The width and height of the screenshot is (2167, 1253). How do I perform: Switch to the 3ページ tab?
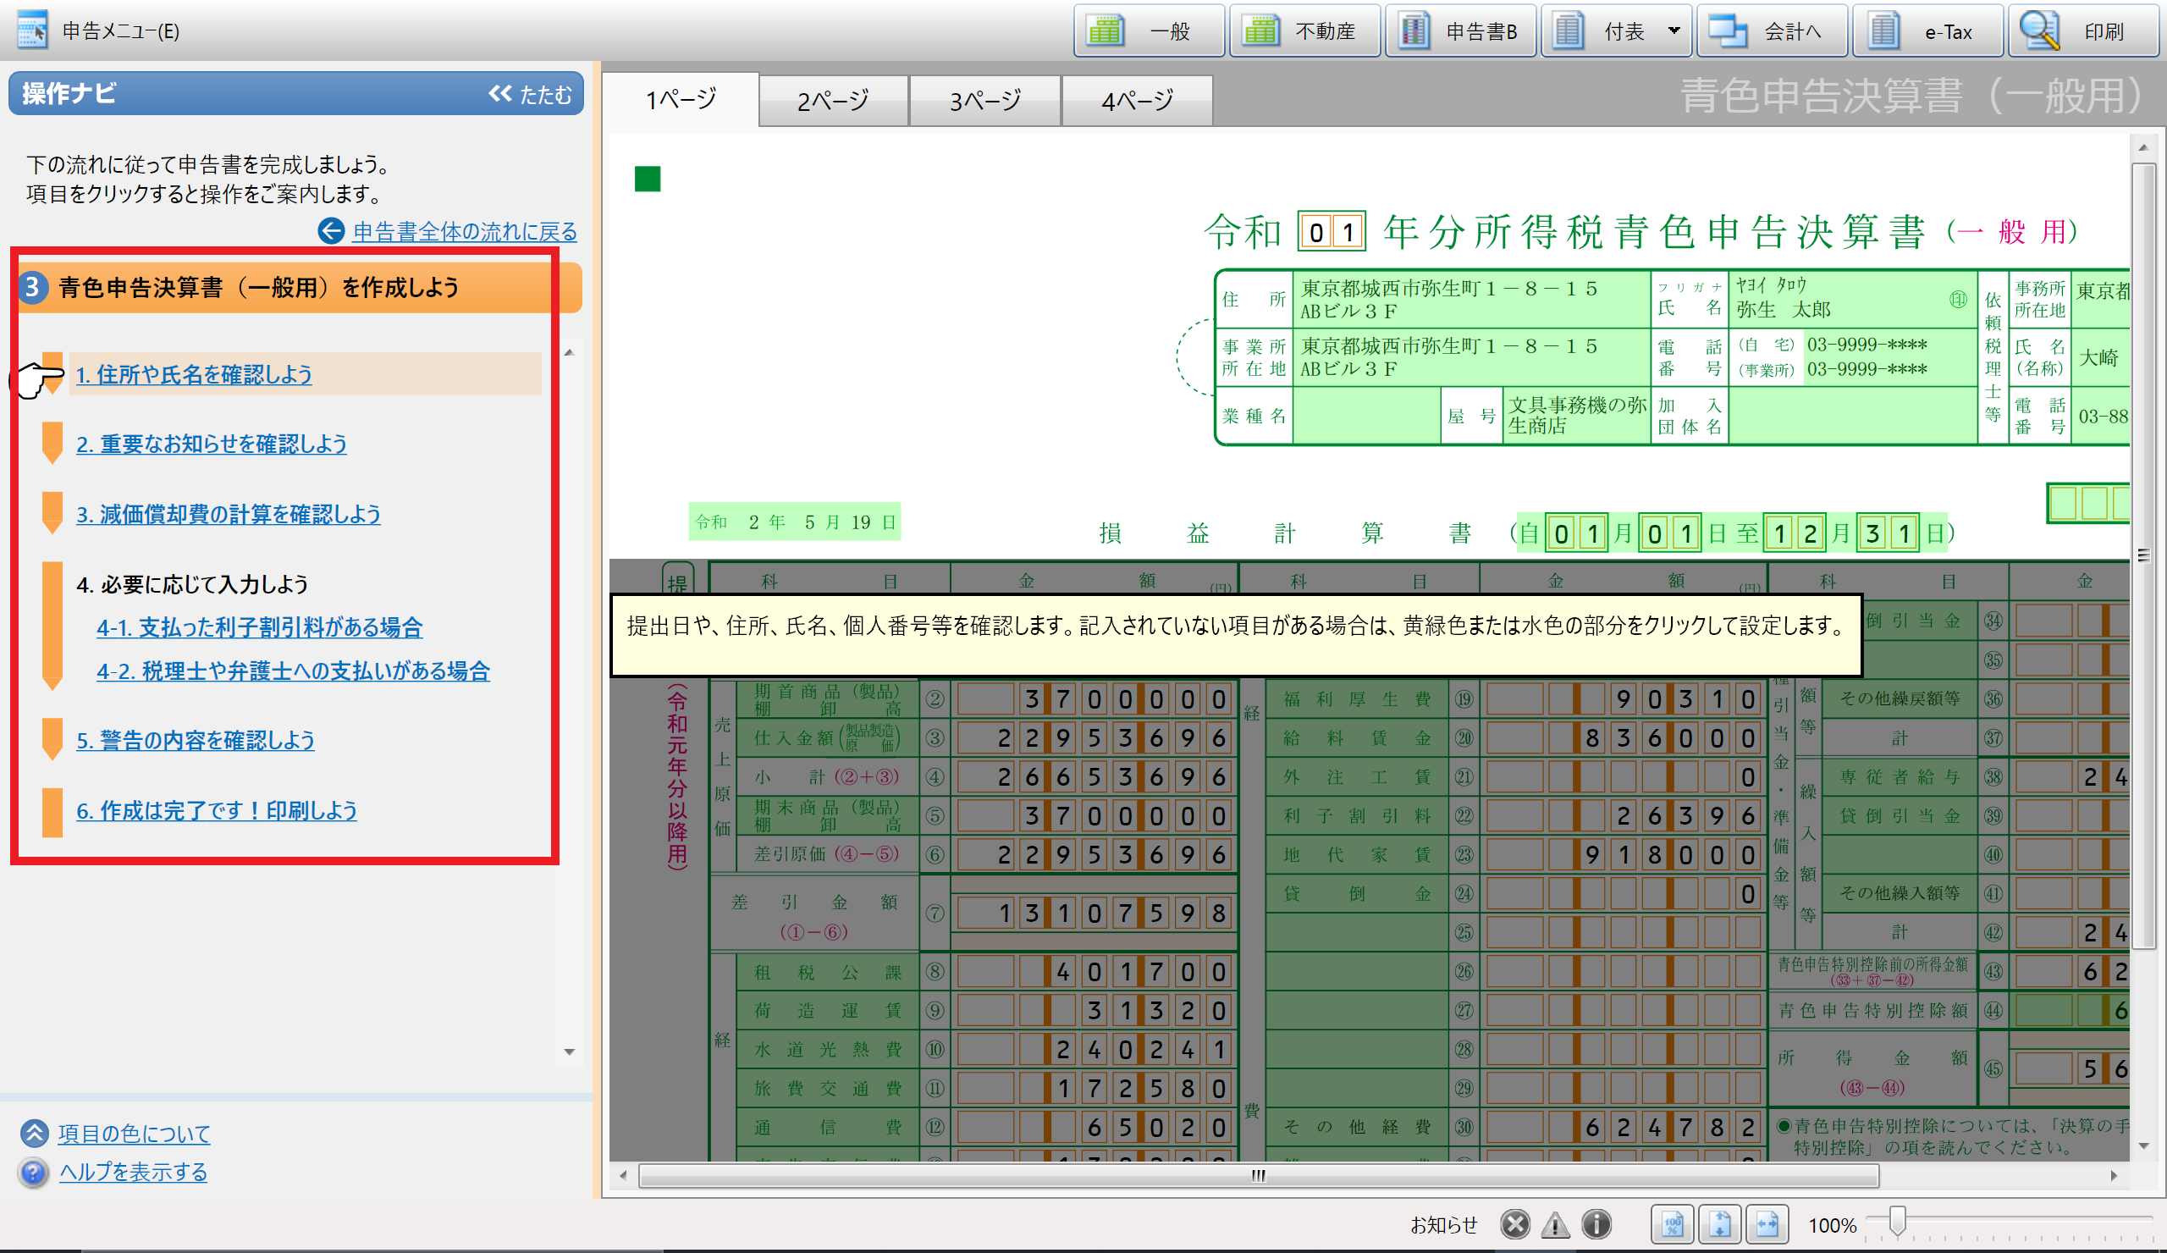coord(984,101)
